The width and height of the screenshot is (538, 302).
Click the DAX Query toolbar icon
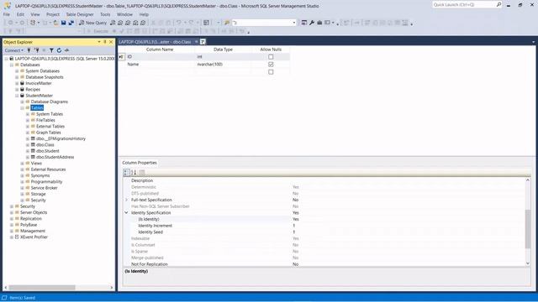pos(143,23)
